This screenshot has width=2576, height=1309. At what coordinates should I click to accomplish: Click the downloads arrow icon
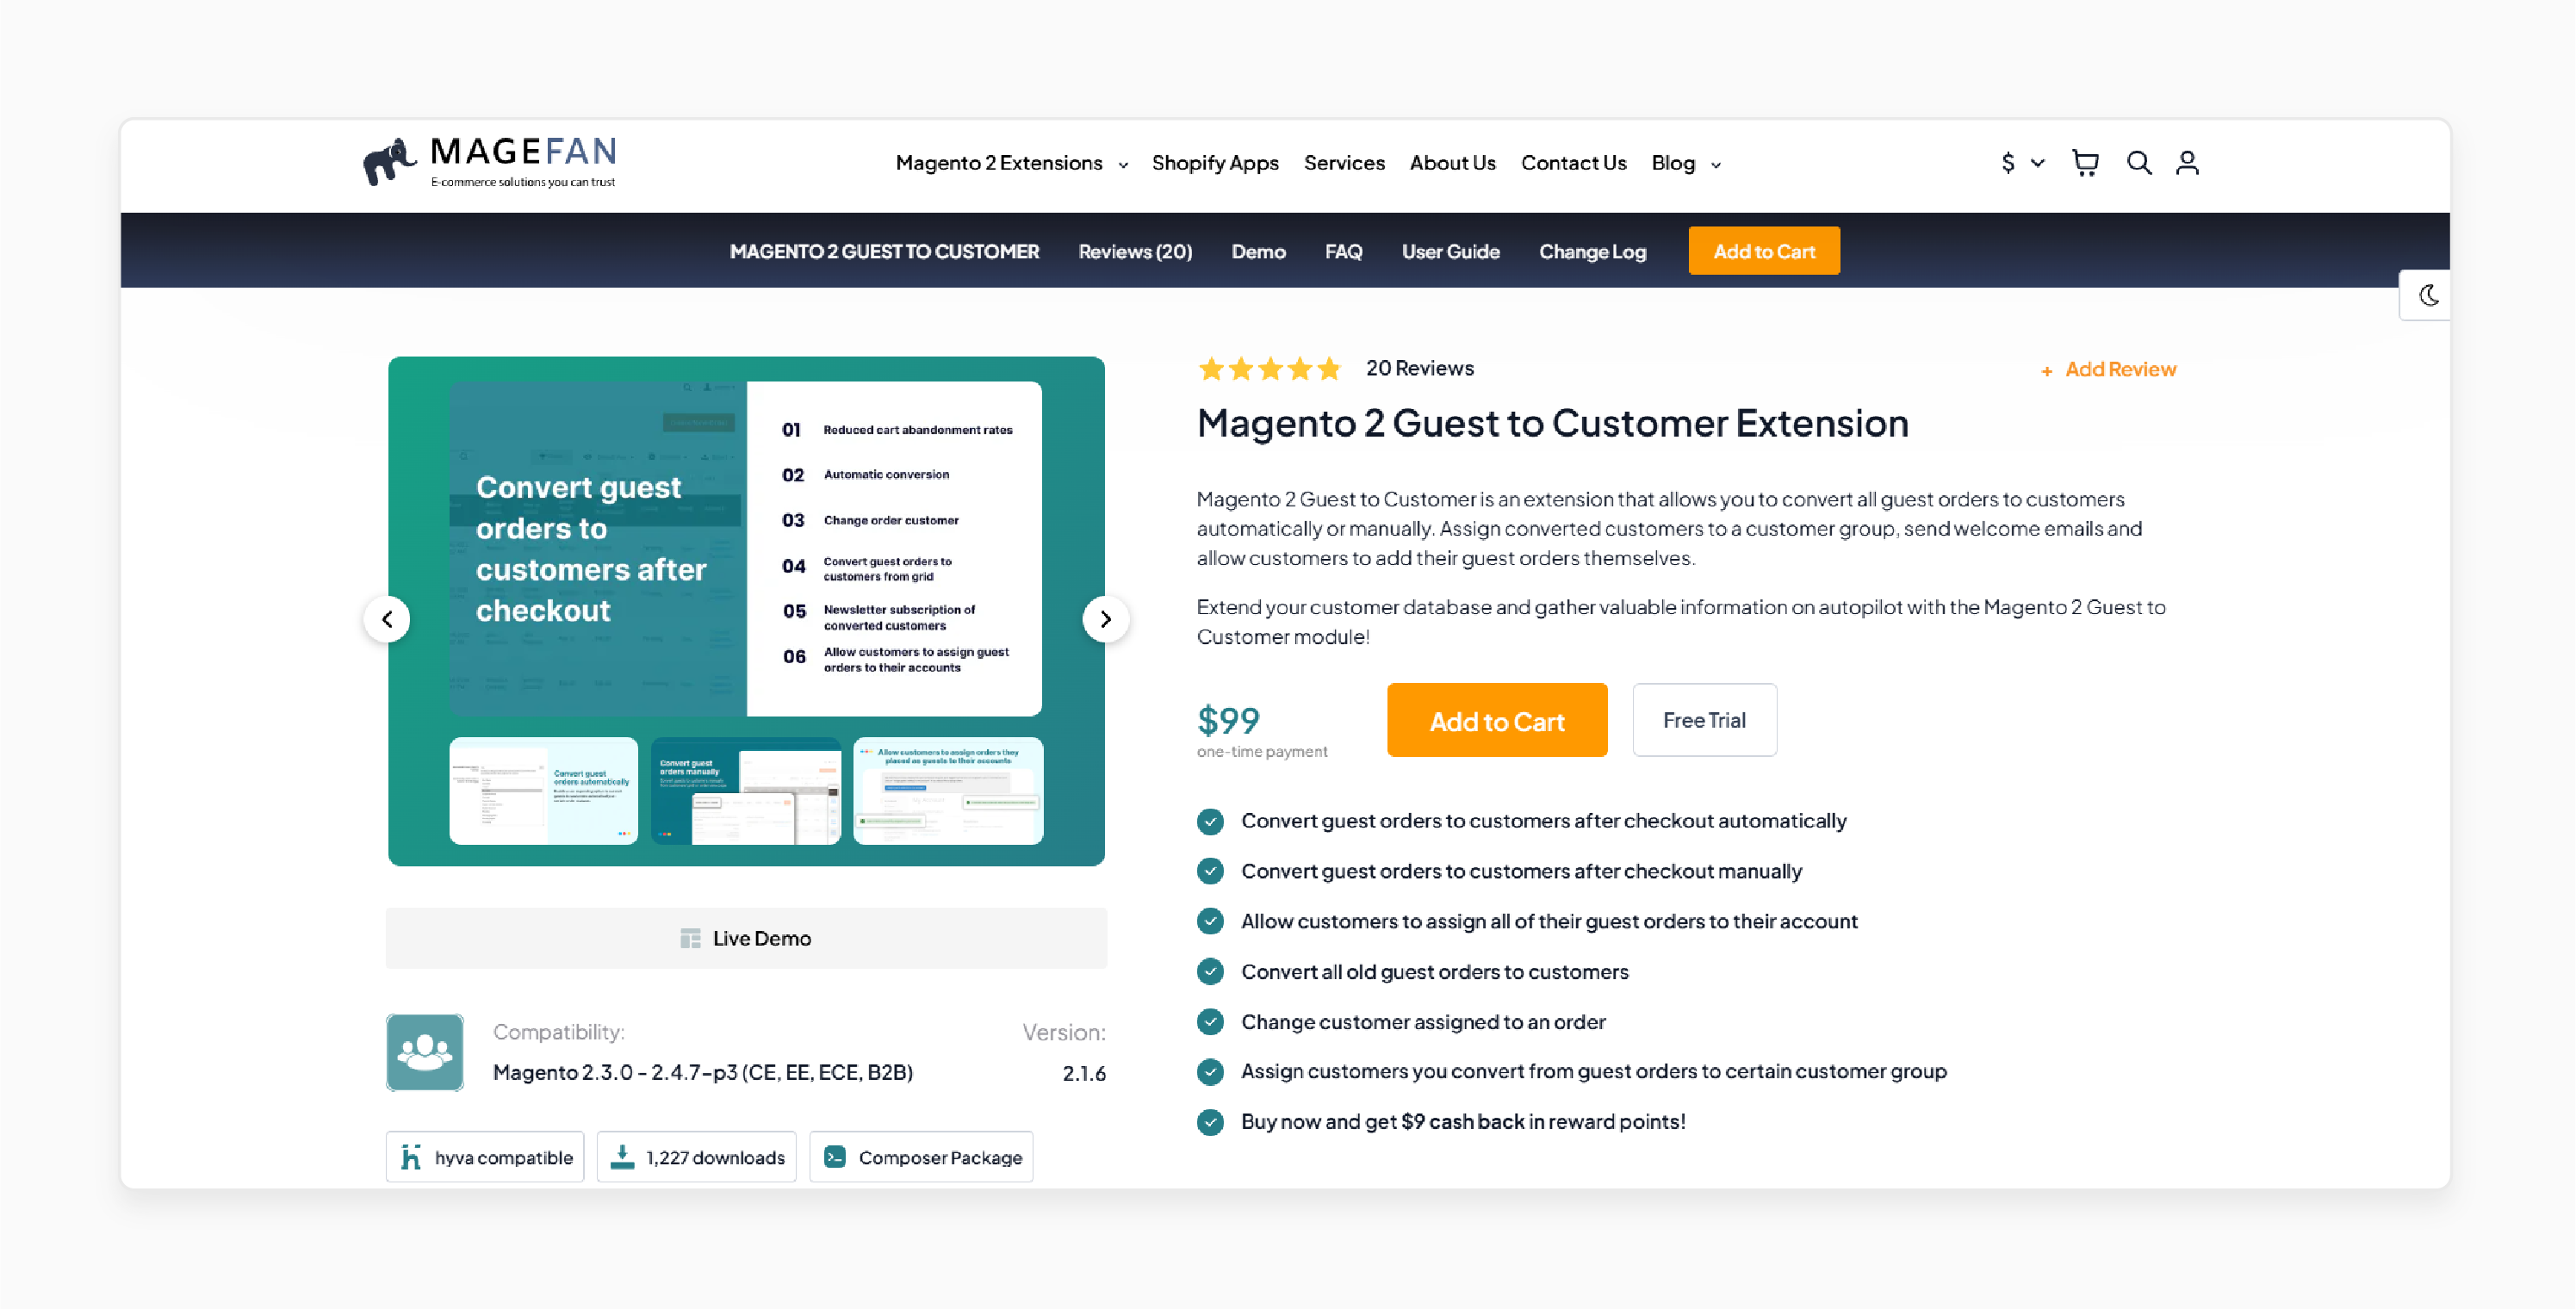[x=622, y=1157]
